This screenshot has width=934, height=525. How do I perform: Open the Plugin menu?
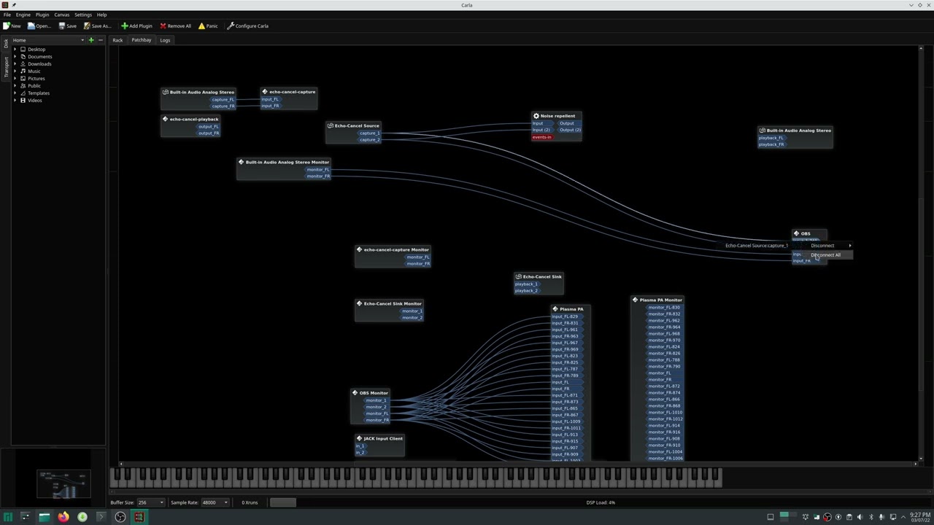[x=42, y=15]
